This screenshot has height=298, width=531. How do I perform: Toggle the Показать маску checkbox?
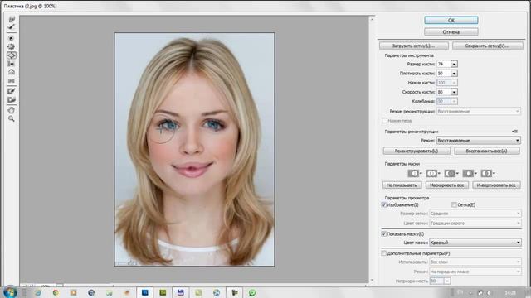pos(384,233)
